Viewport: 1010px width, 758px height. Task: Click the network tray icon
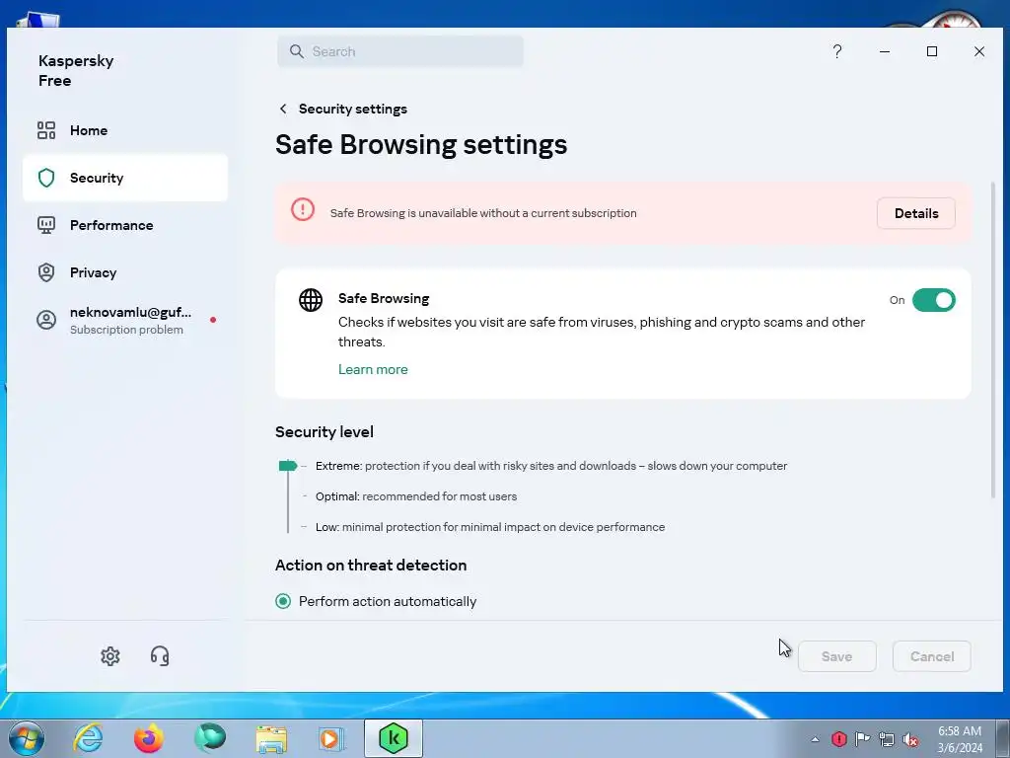[x=887, y=739]
